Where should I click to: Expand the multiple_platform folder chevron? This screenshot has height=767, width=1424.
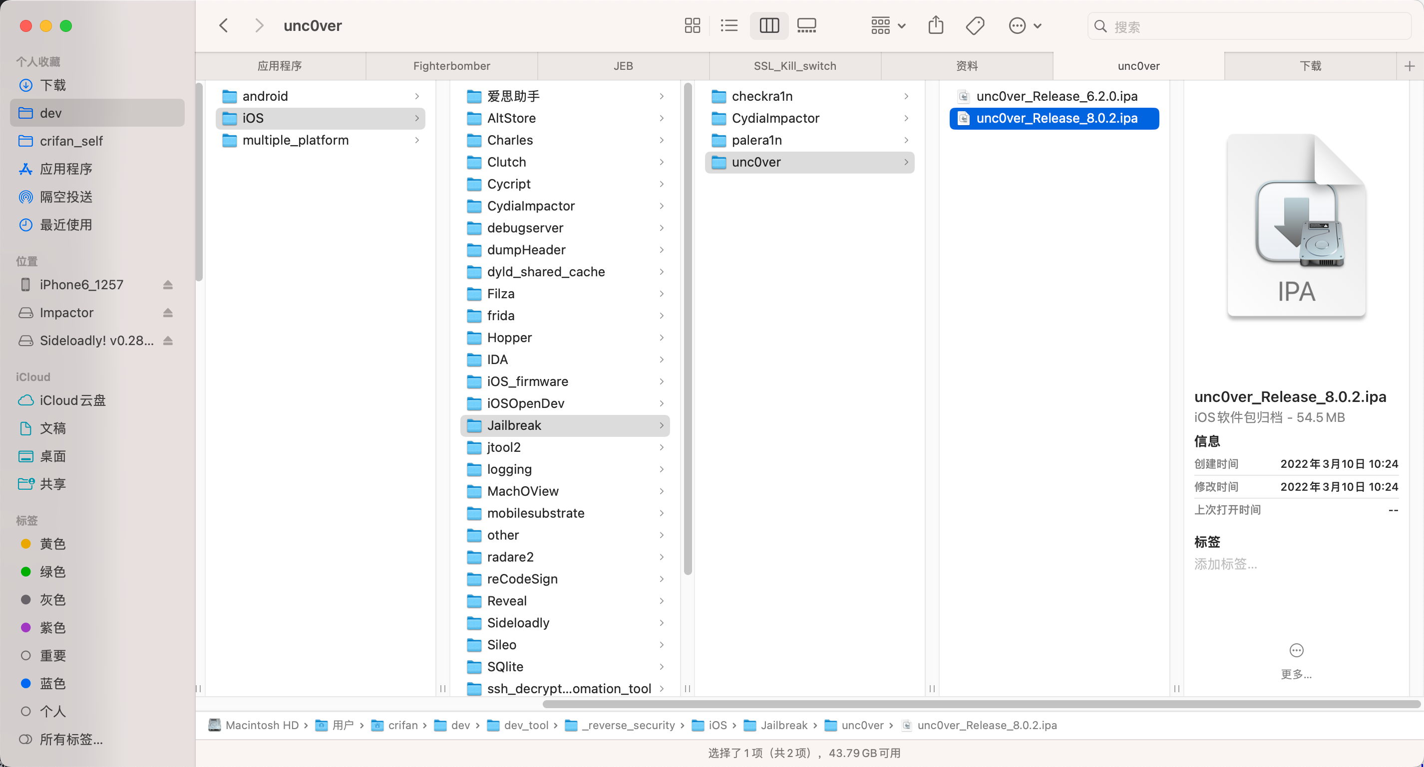pyautogui.click(x=417, y=140)
